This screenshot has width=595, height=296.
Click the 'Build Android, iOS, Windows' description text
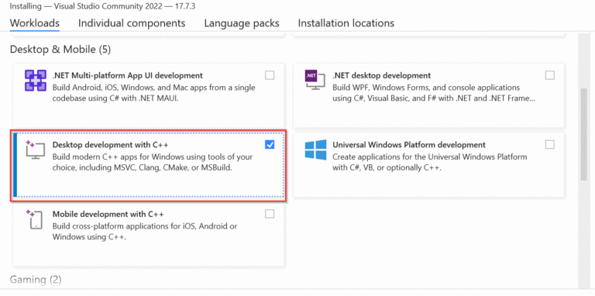(153, 93)
